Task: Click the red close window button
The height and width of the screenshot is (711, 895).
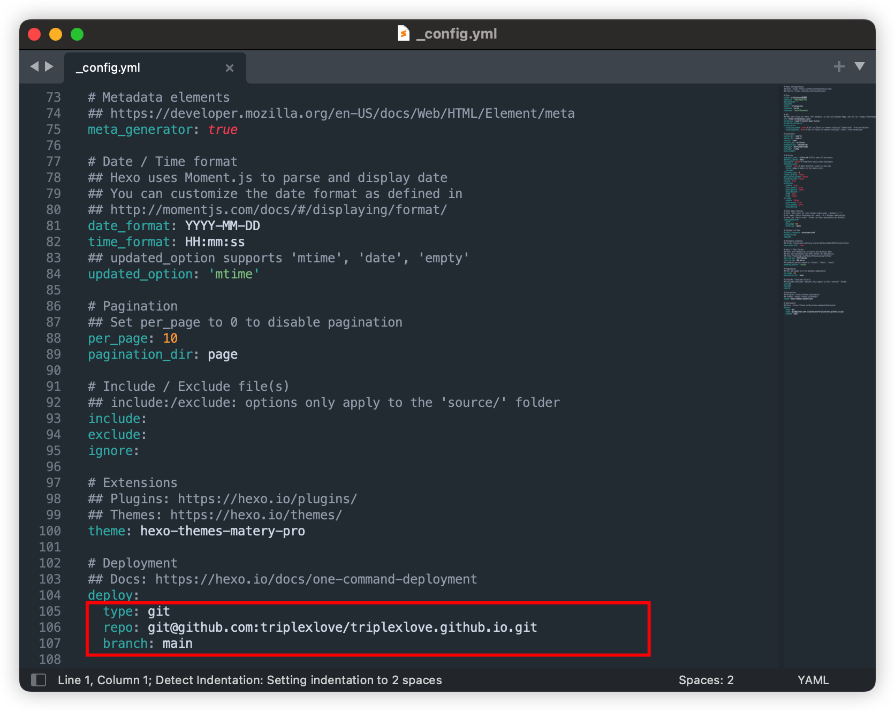Action: [34, 34]
